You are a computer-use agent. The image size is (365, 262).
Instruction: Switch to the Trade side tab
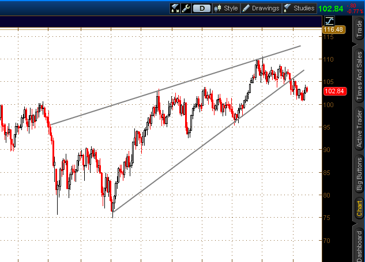pyautogui.click(x=359, y=29)
